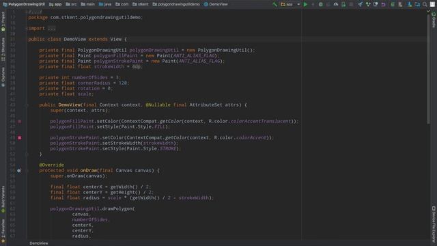Click colorAccentTranslucent color swatch in gutter
This screenshot has height=246, width=437.
tap(20, 122)
